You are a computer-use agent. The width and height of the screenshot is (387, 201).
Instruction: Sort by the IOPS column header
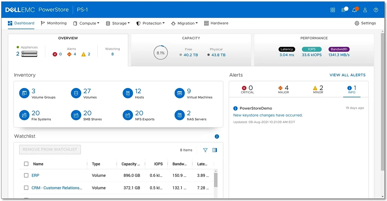(x=158, y=164)
